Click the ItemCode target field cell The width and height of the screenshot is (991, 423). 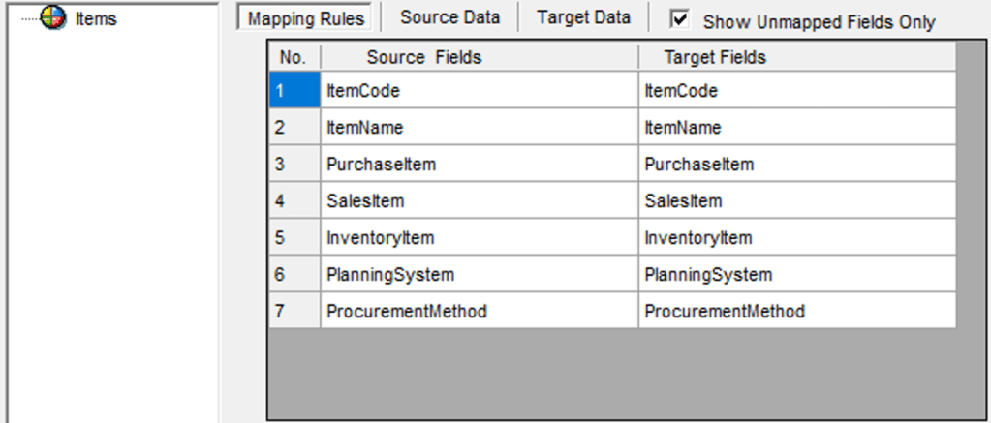click(x=796, y=91)
